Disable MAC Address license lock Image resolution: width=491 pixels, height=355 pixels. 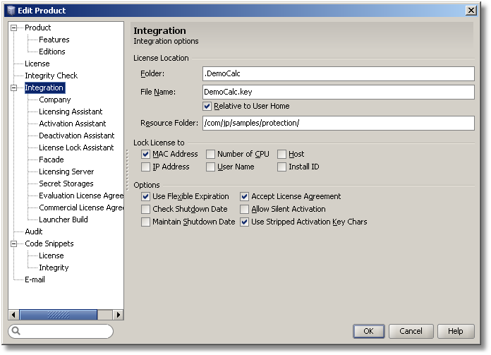click(146, 155)
